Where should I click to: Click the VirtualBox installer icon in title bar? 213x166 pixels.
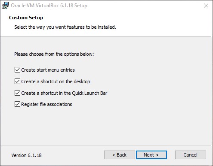pyautogui.click(x=6, y=6)
